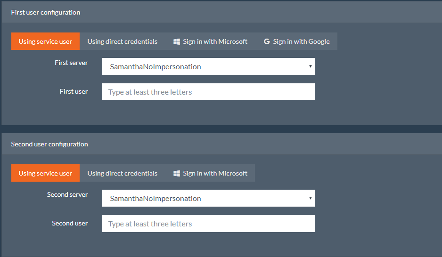Viewport: 442px width, 257px height.
Task: Click the First user label
Action: [x=74, y=91]
